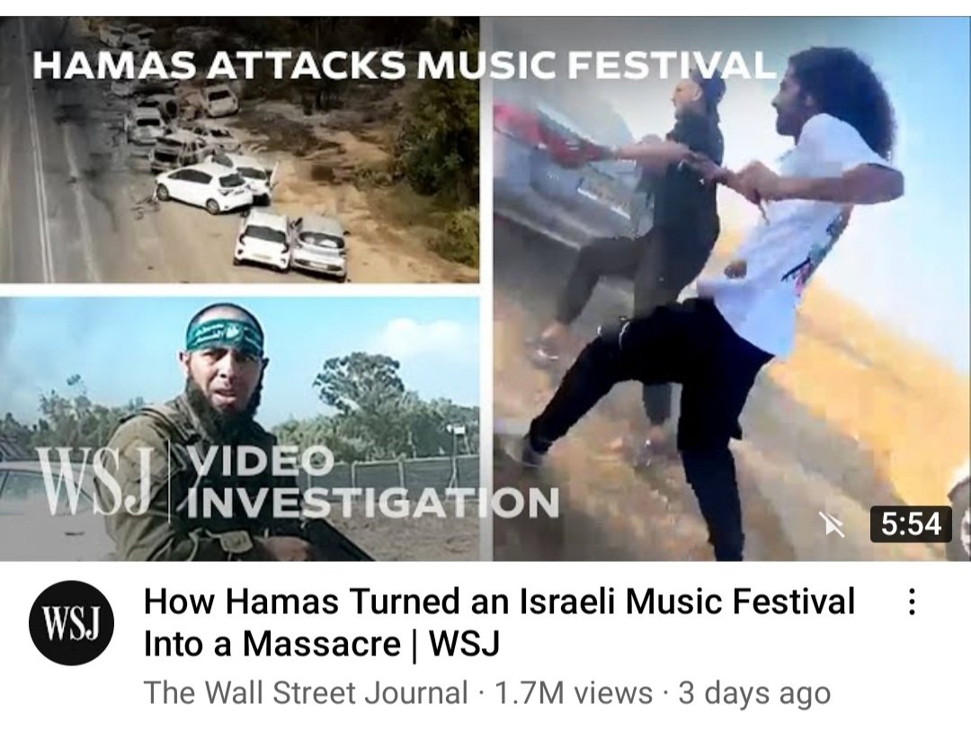Click the 1.7M views text
This screenshot has height=749, width=971.
[x=574, y=692]
